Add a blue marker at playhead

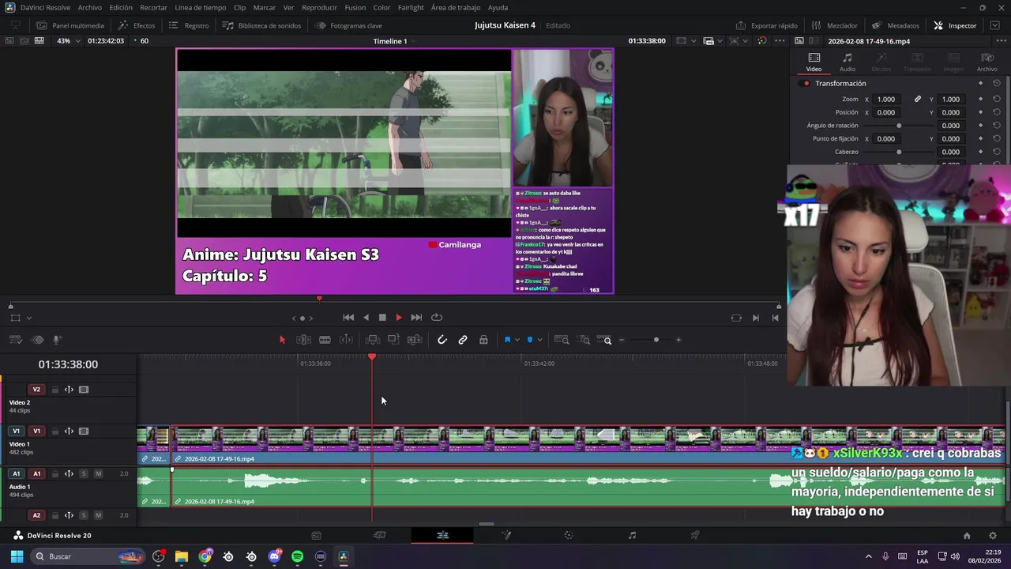pos(530,340)
